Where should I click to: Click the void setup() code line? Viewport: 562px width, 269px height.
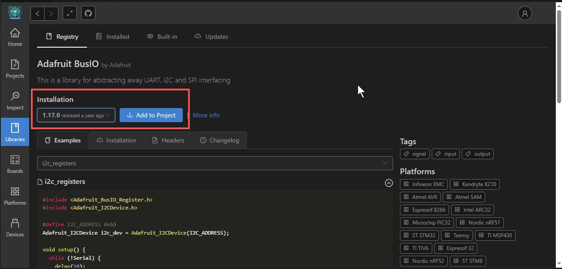[64, 249]
